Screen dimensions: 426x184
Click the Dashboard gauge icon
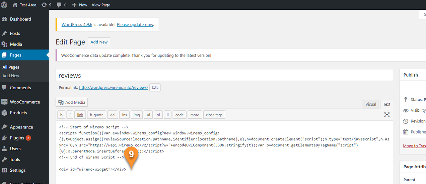click(4, 19)
